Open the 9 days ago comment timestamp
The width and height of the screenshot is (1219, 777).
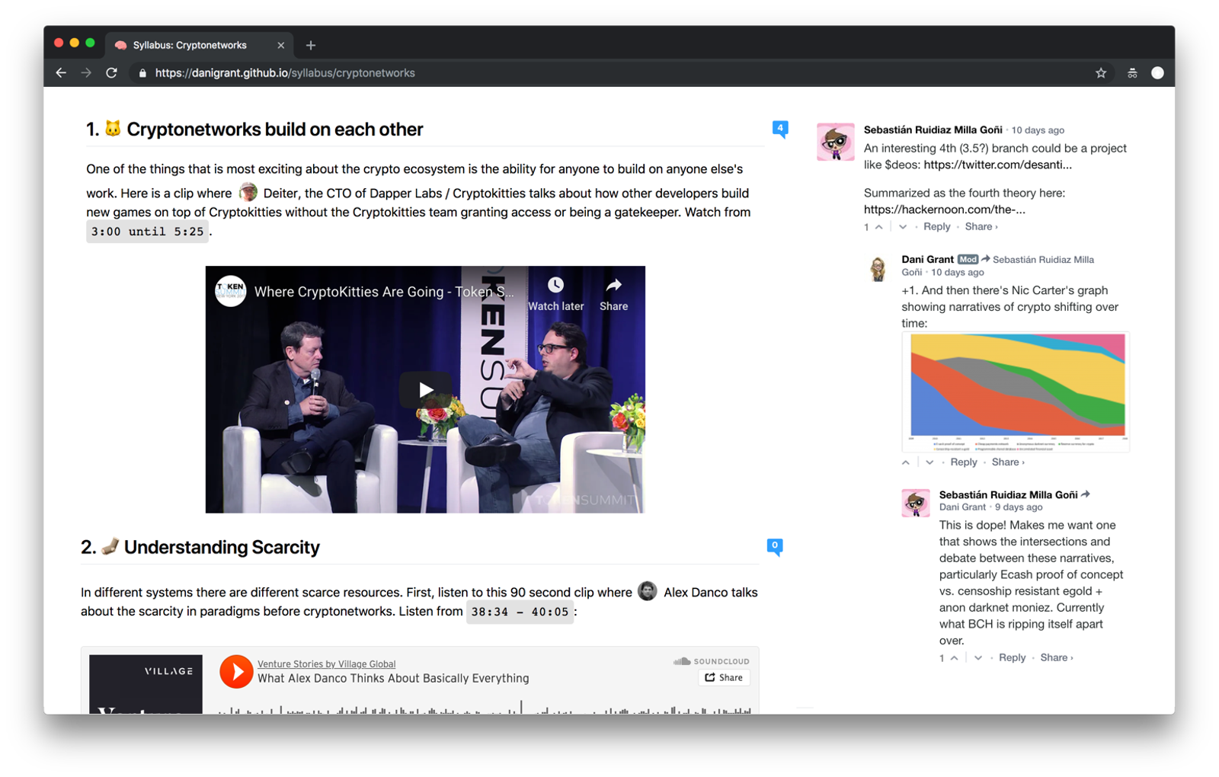[x=1019, y=507]
